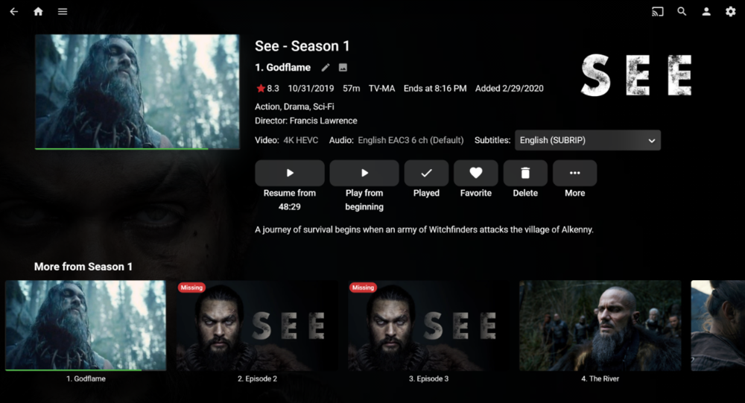Screen dimensions: 745x403
Task: Edit images with the picture icon
Action: [x=343, y=68]
